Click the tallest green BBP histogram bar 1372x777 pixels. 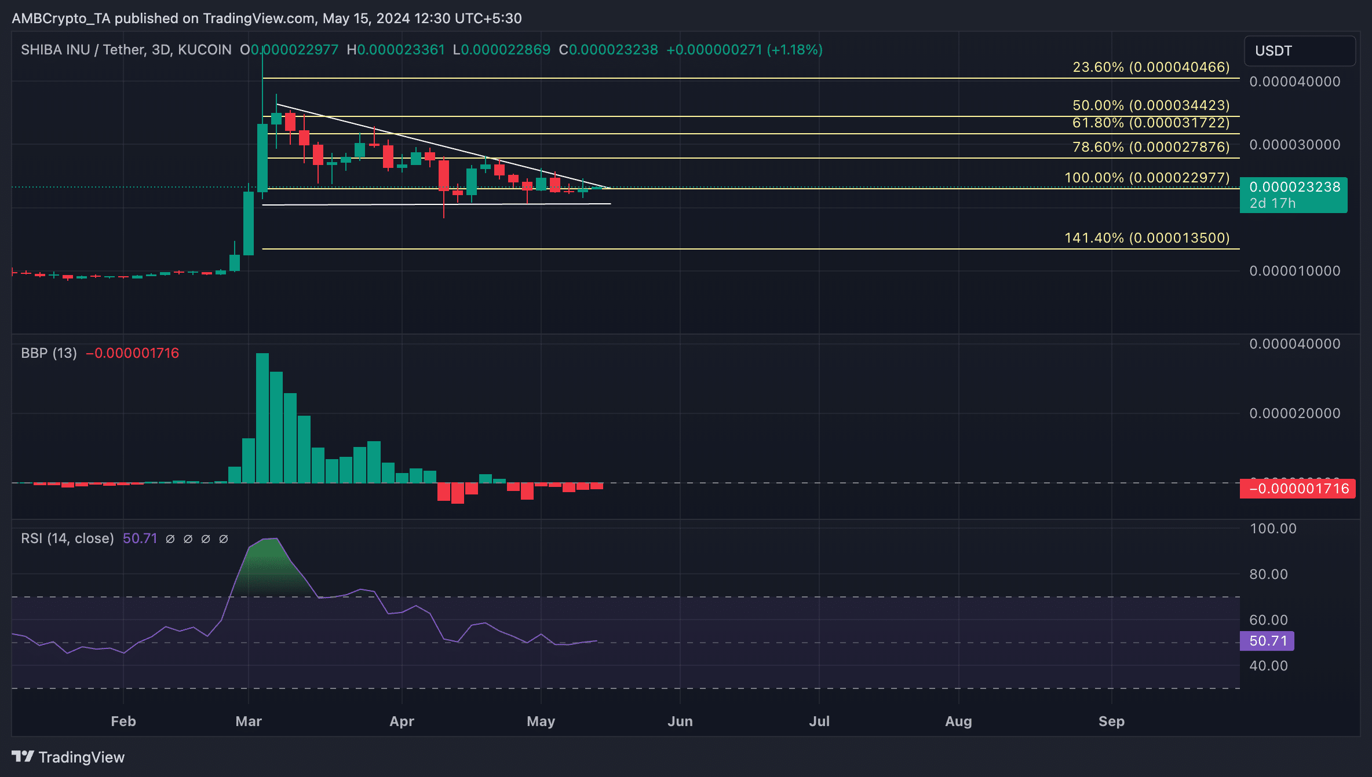coord(262,418)
